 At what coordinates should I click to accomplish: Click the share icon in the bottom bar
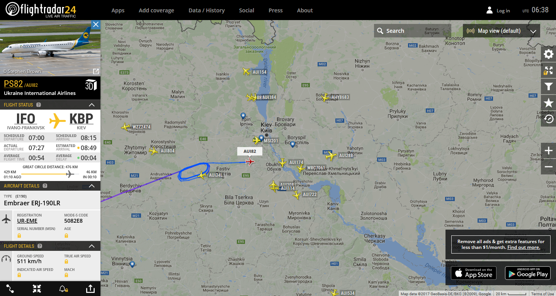(90, 288)
